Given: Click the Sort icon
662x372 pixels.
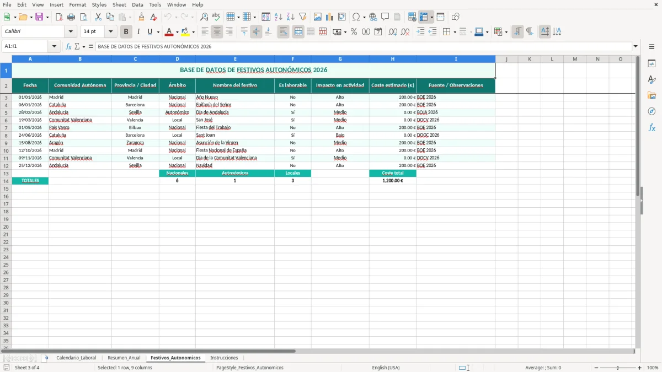Looking at the screenshot, I should (266, 17).
